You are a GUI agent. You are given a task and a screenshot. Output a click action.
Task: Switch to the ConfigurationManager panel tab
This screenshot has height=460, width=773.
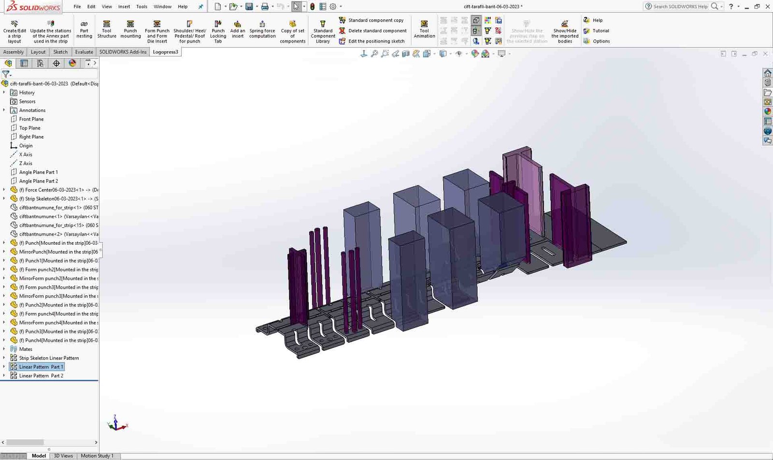point(40,63)
